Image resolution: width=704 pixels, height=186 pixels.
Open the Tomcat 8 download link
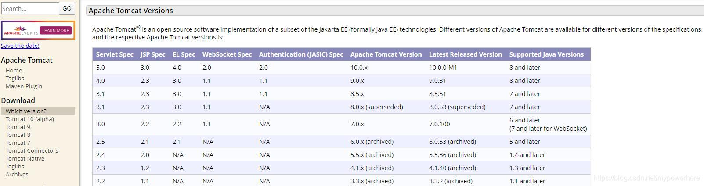click(18, 135)
